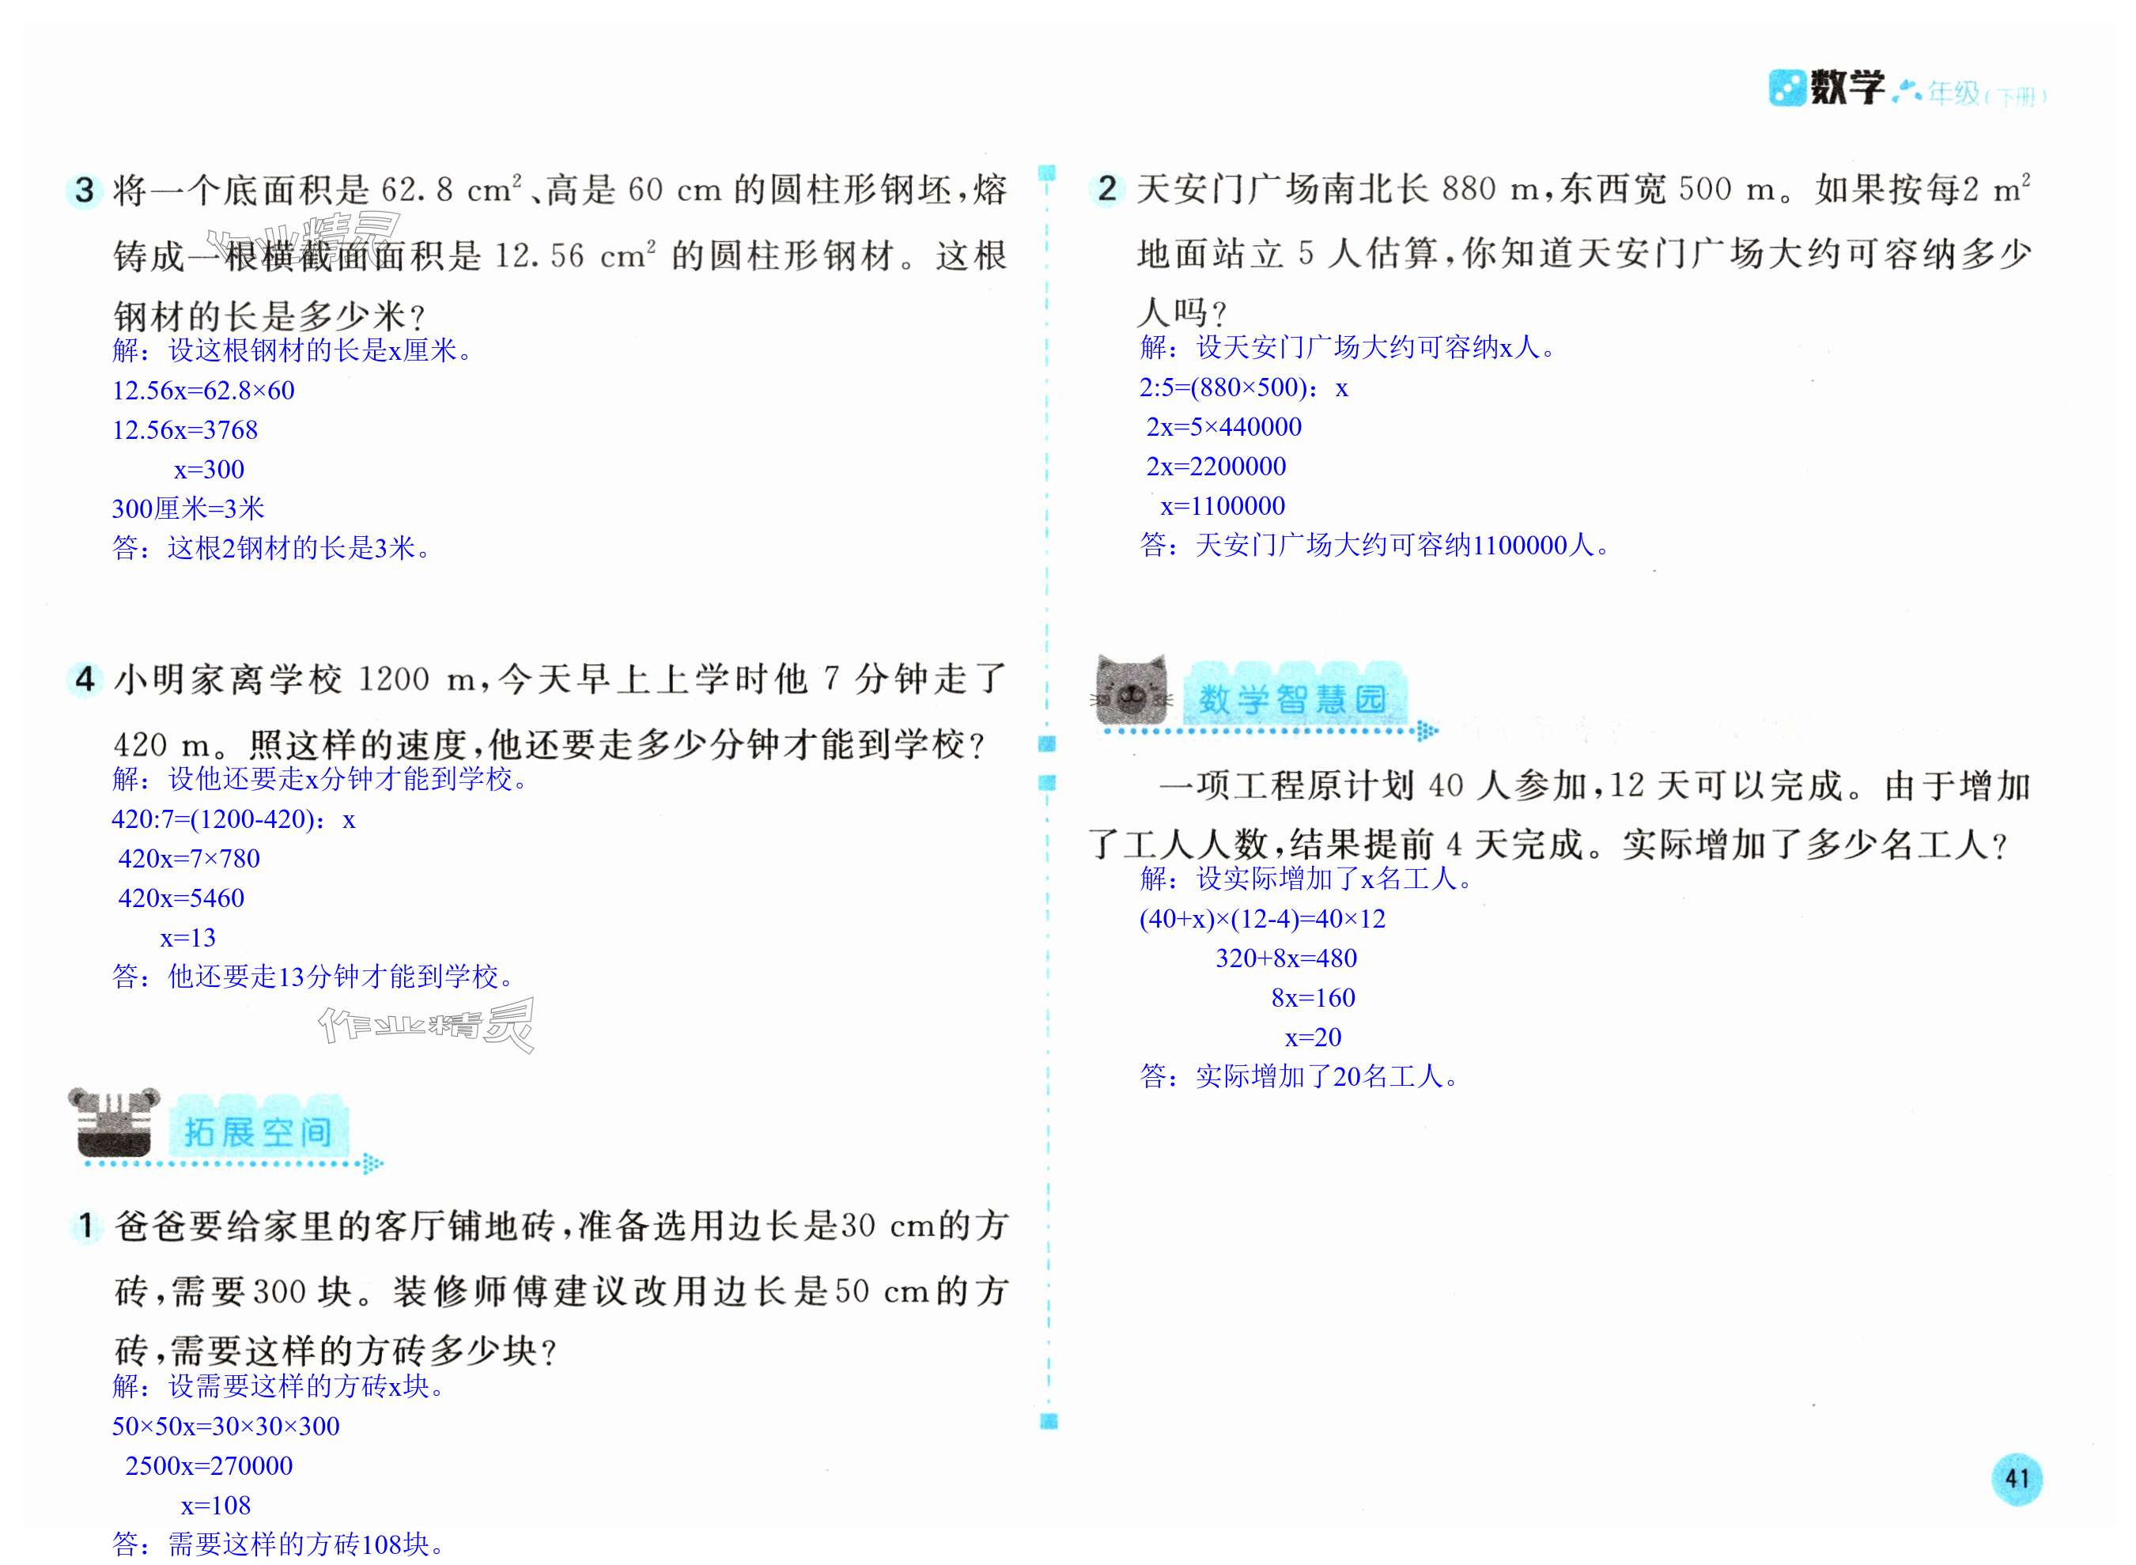
Task: Click the blue square at divider top
Action: [x=1047, y=173]
